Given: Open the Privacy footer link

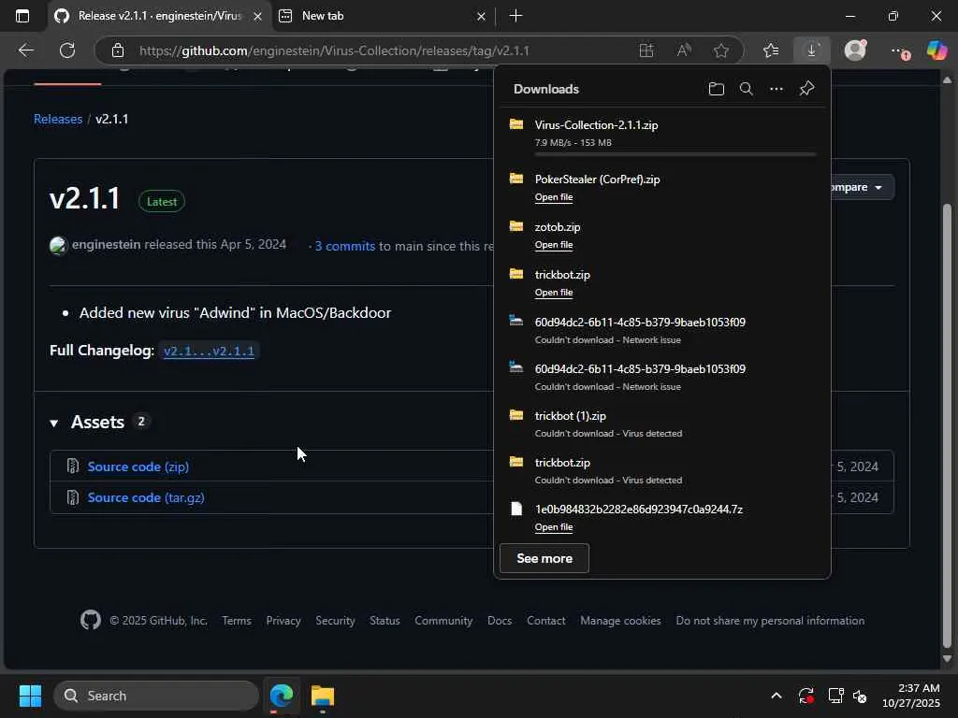Looking at the screenshot, I should [283, 621].
